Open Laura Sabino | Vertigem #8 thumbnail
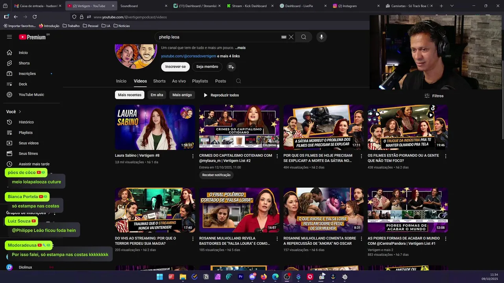This screenshot has height=283, width=504. pyautogui.click(x=155, y=127)
